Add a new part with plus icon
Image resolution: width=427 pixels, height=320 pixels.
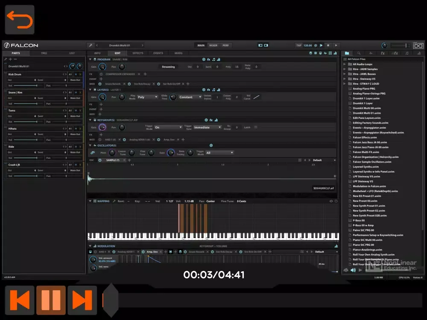click(x=10, y=59)
